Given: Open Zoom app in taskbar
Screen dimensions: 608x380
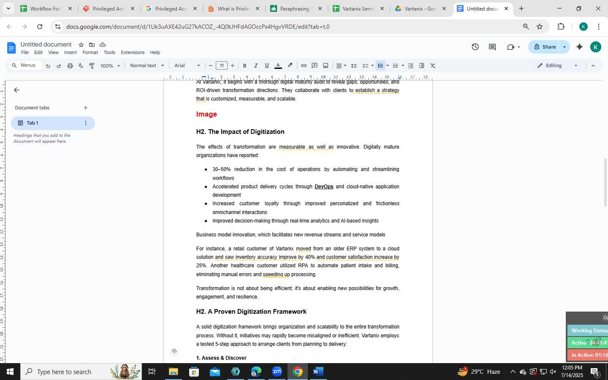Looking at the screenshot, I should pyautogui.click(x=277, y=372).
